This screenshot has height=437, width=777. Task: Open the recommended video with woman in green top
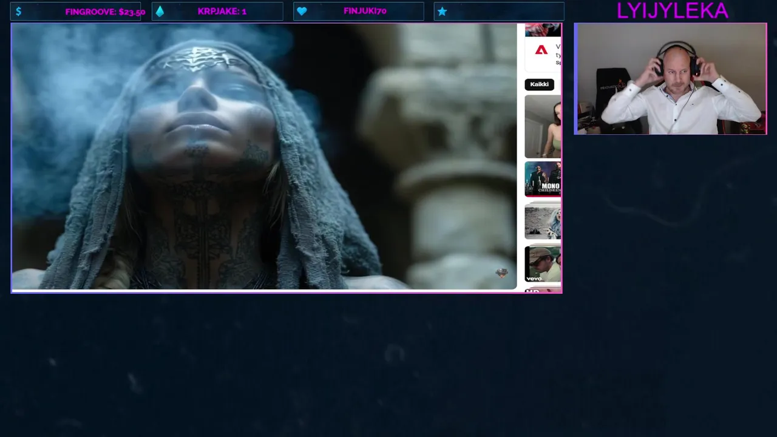point(543,126)
